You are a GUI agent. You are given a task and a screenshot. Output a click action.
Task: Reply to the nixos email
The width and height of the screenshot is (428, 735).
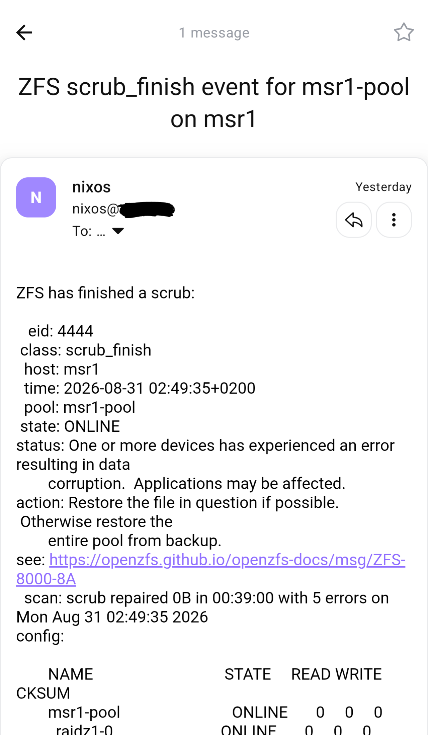(354, 220)
